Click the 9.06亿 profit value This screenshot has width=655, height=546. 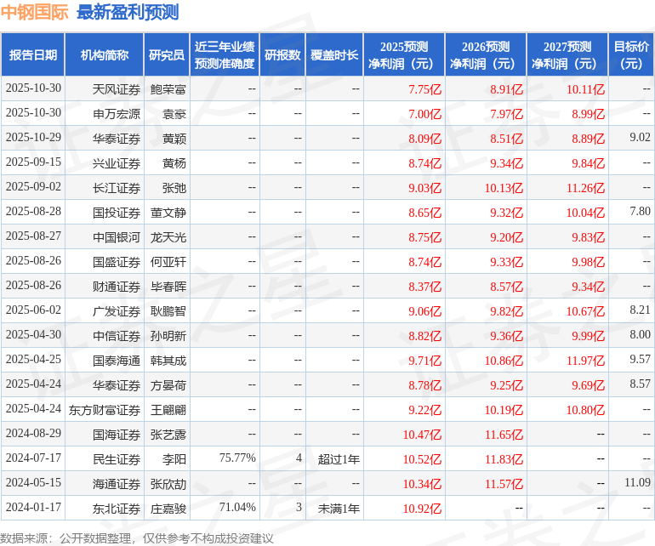424,310
